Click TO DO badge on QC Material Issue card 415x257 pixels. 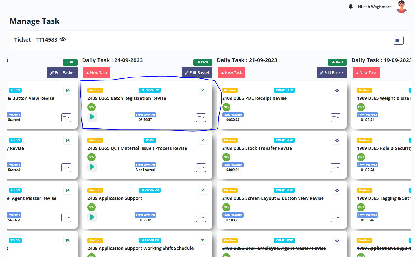[150, 140]
